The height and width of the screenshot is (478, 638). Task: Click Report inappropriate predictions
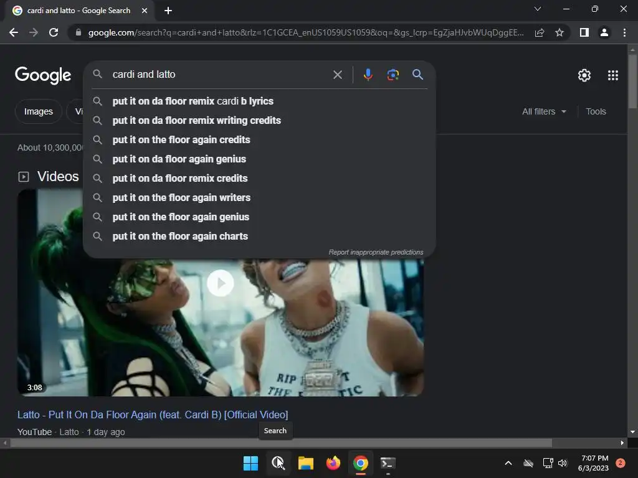[x=376, y=253]
